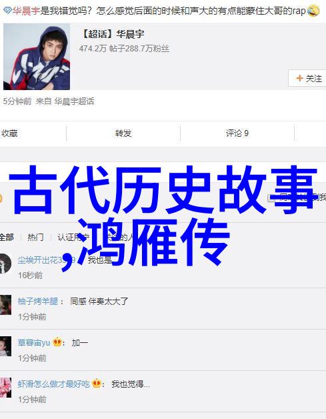Click the crown badge beside 草容宙yu
Image resolution: width=326 pixels, height=419 pixels.
57,342
